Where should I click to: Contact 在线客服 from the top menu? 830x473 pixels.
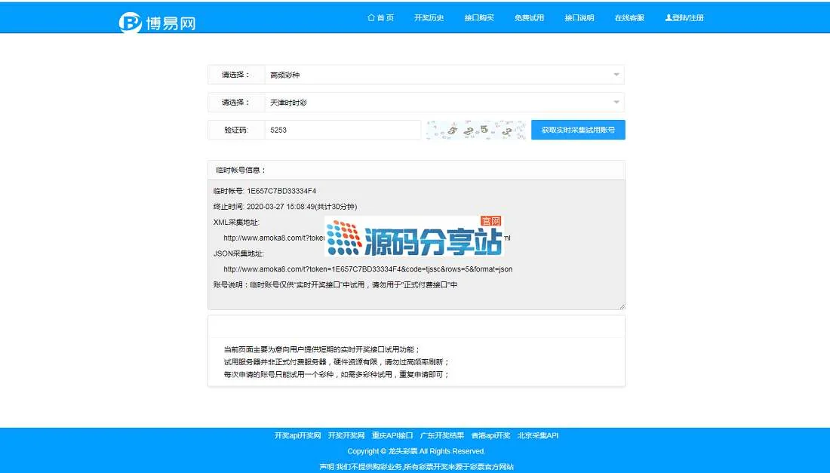pos(629,17)
